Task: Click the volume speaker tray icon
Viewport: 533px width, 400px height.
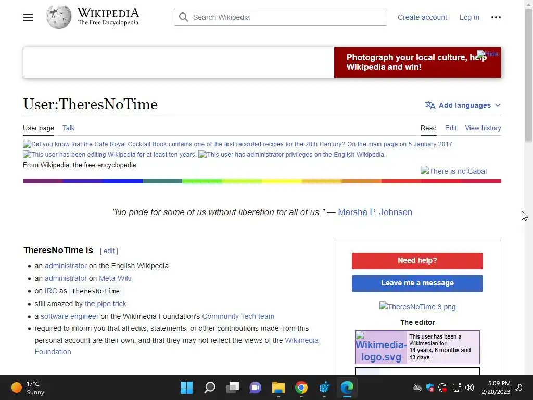Action: pos(469,387)
